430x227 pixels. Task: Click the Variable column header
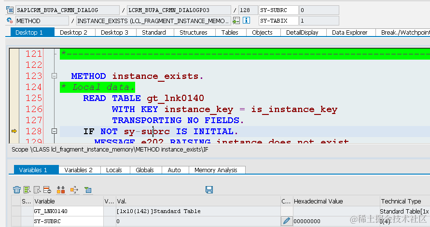68,201
